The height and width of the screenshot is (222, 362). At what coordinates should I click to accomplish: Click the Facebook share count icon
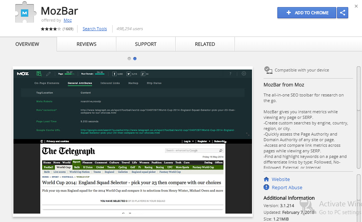pyautogui.click(x=114, y=74)
